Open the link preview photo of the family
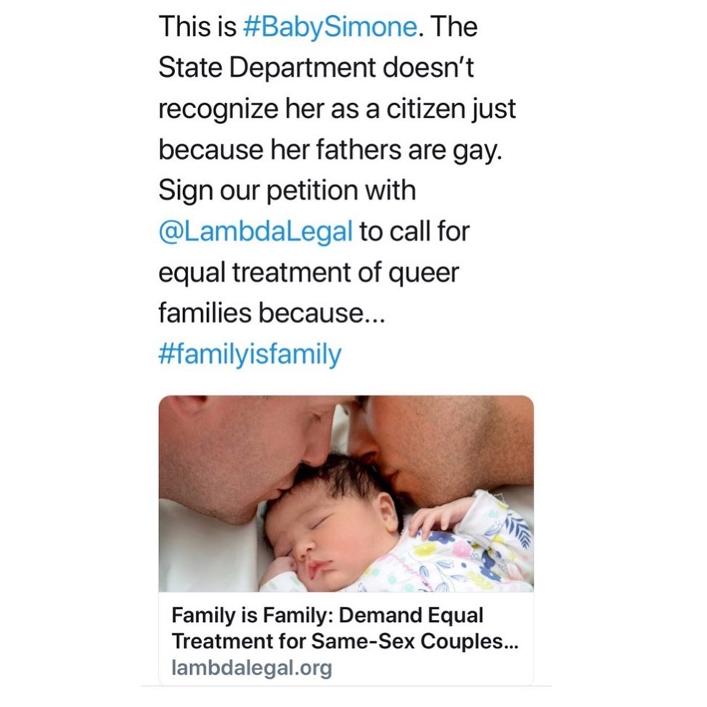The image size is (707, 707). [346, 494]
